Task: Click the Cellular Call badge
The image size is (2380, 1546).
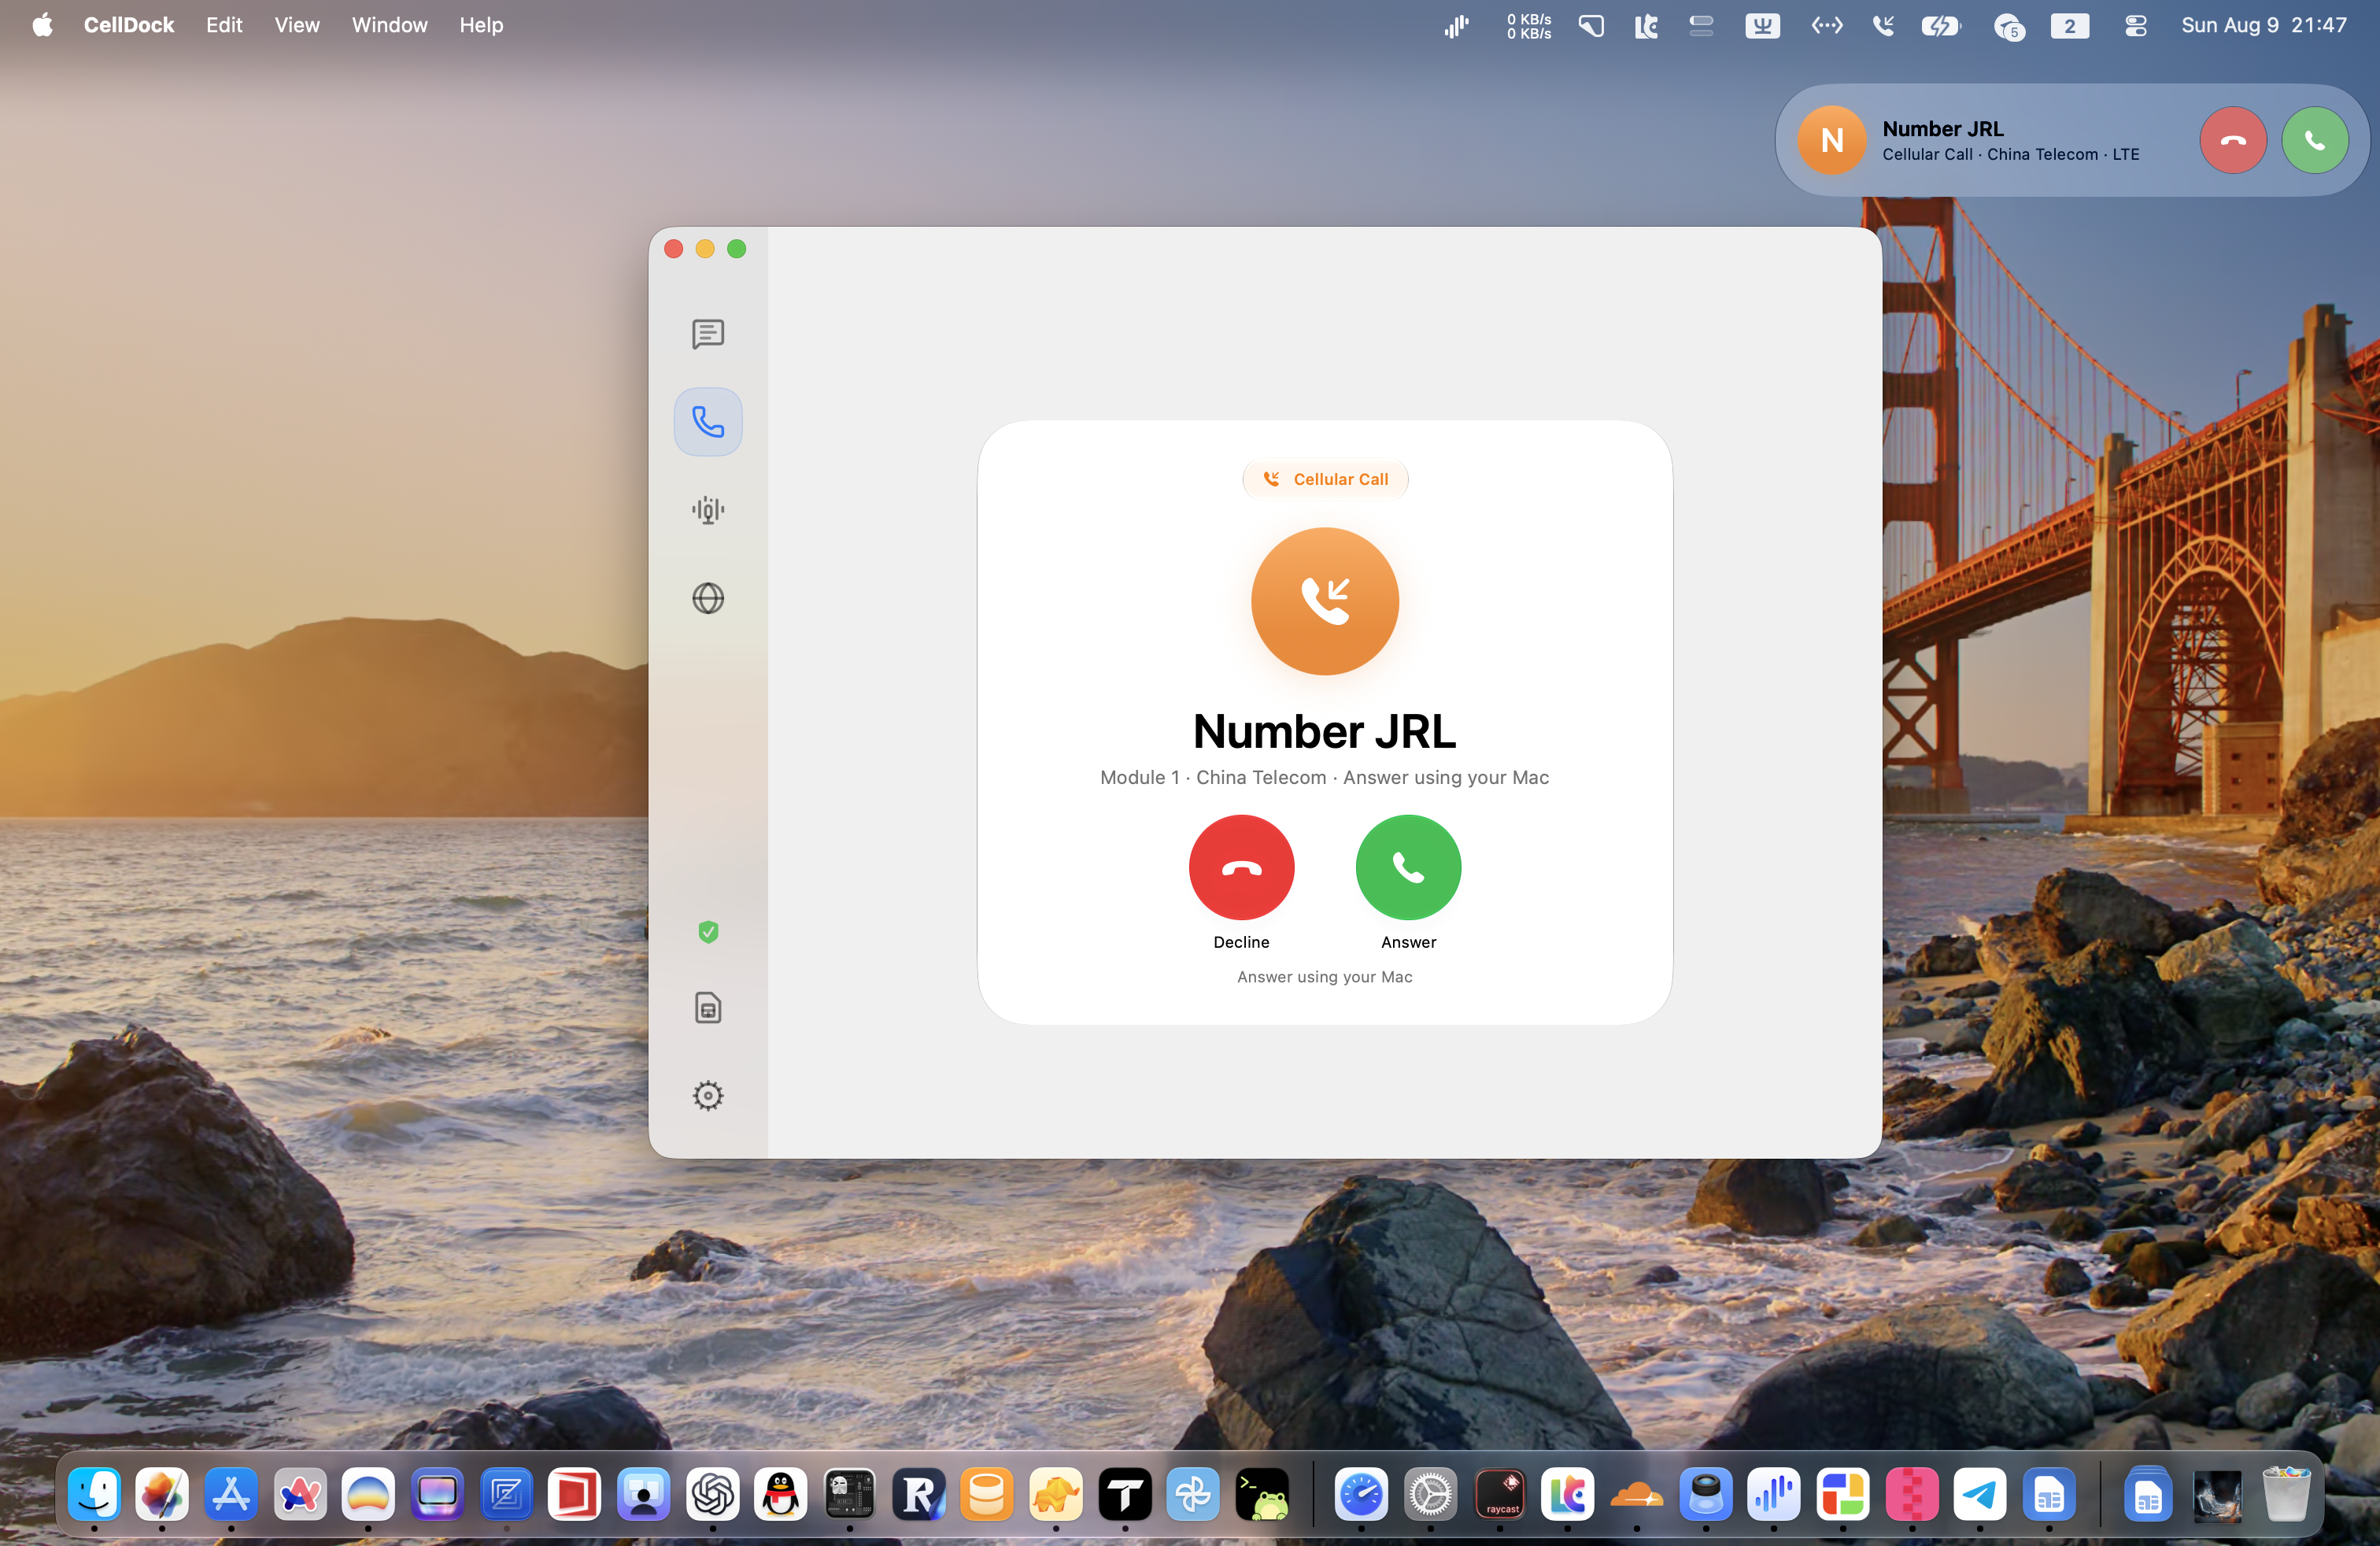Action: [1325, 479]
